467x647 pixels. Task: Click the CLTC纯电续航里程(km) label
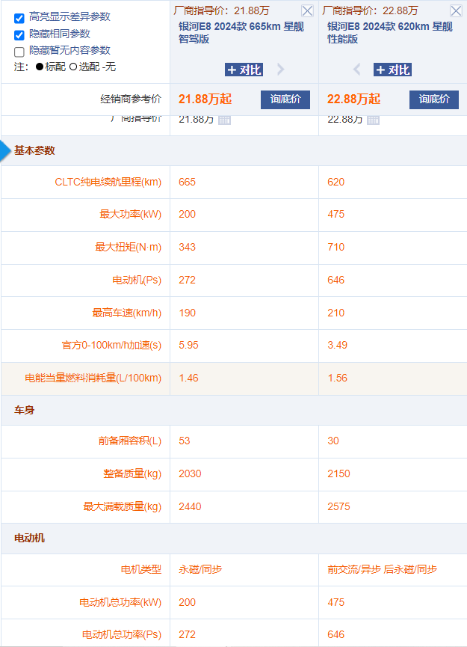[108, 182]
